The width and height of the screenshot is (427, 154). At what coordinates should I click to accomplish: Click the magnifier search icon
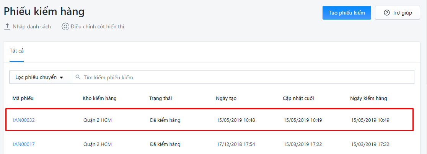point(78,77)
